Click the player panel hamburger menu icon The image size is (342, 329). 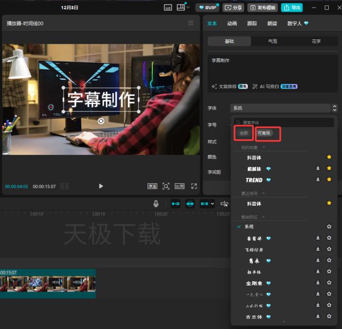(191, 23)
